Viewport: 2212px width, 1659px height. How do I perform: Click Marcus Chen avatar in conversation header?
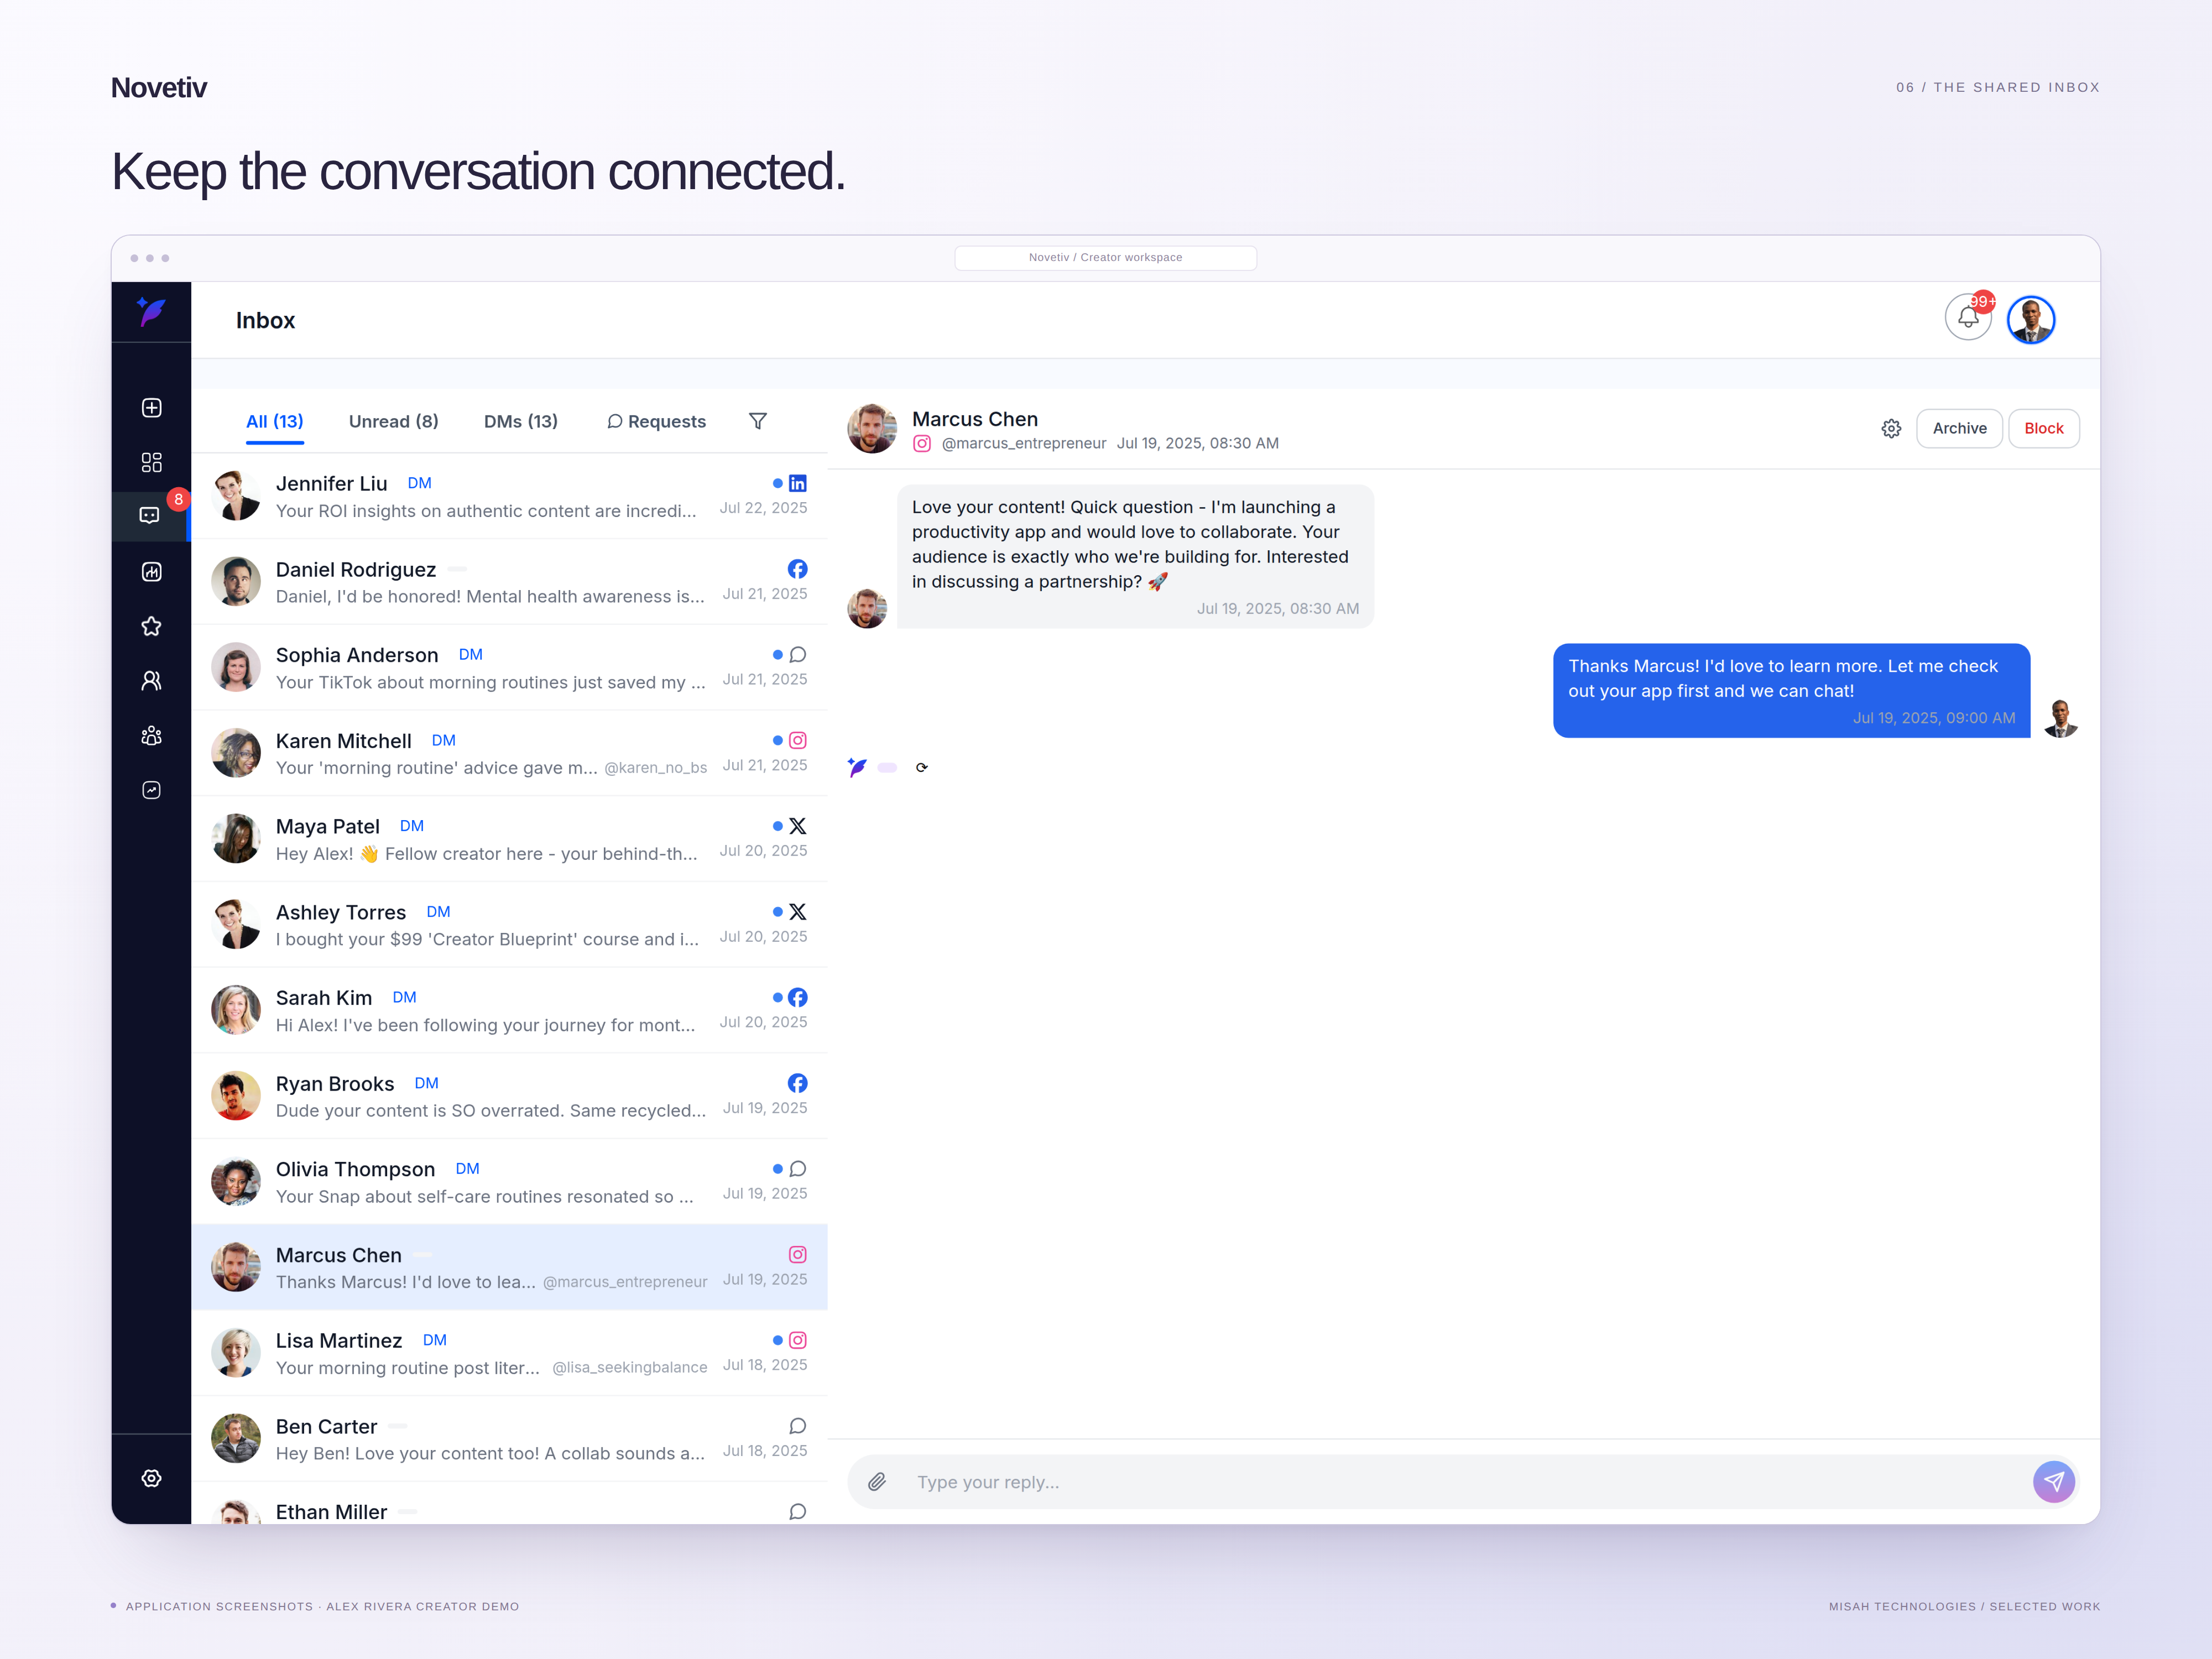[x=872, y=429]
